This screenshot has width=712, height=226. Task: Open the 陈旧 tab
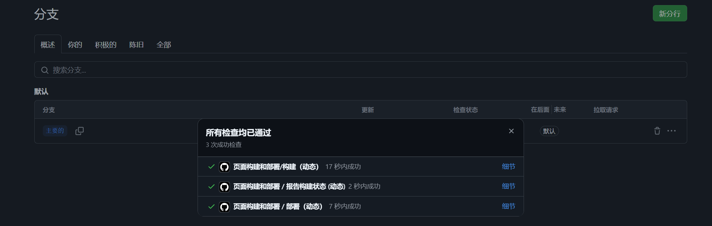(136, 44)
